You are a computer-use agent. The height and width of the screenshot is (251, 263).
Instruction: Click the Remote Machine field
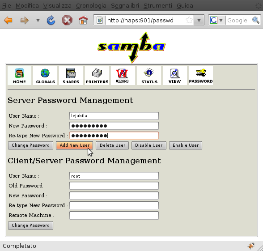[114, 216]
